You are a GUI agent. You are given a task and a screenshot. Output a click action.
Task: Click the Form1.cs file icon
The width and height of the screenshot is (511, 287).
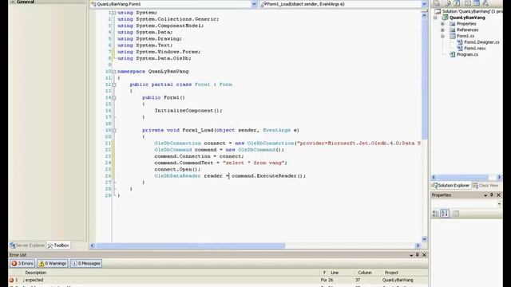tap(453, 36)
